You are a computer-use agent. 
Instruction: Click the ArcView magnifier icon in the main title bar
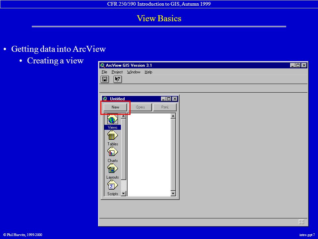102,65
